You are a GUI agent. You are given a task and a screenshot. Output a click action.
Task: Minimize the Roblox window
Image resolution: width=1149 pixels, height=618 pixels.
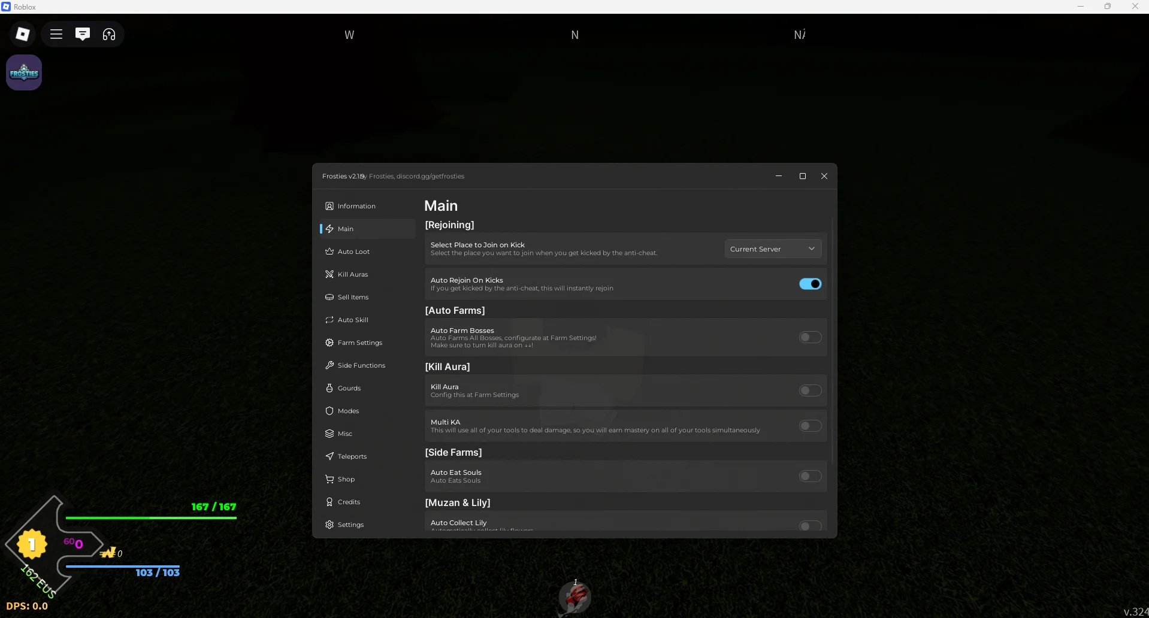click(x=1081, y=7)
